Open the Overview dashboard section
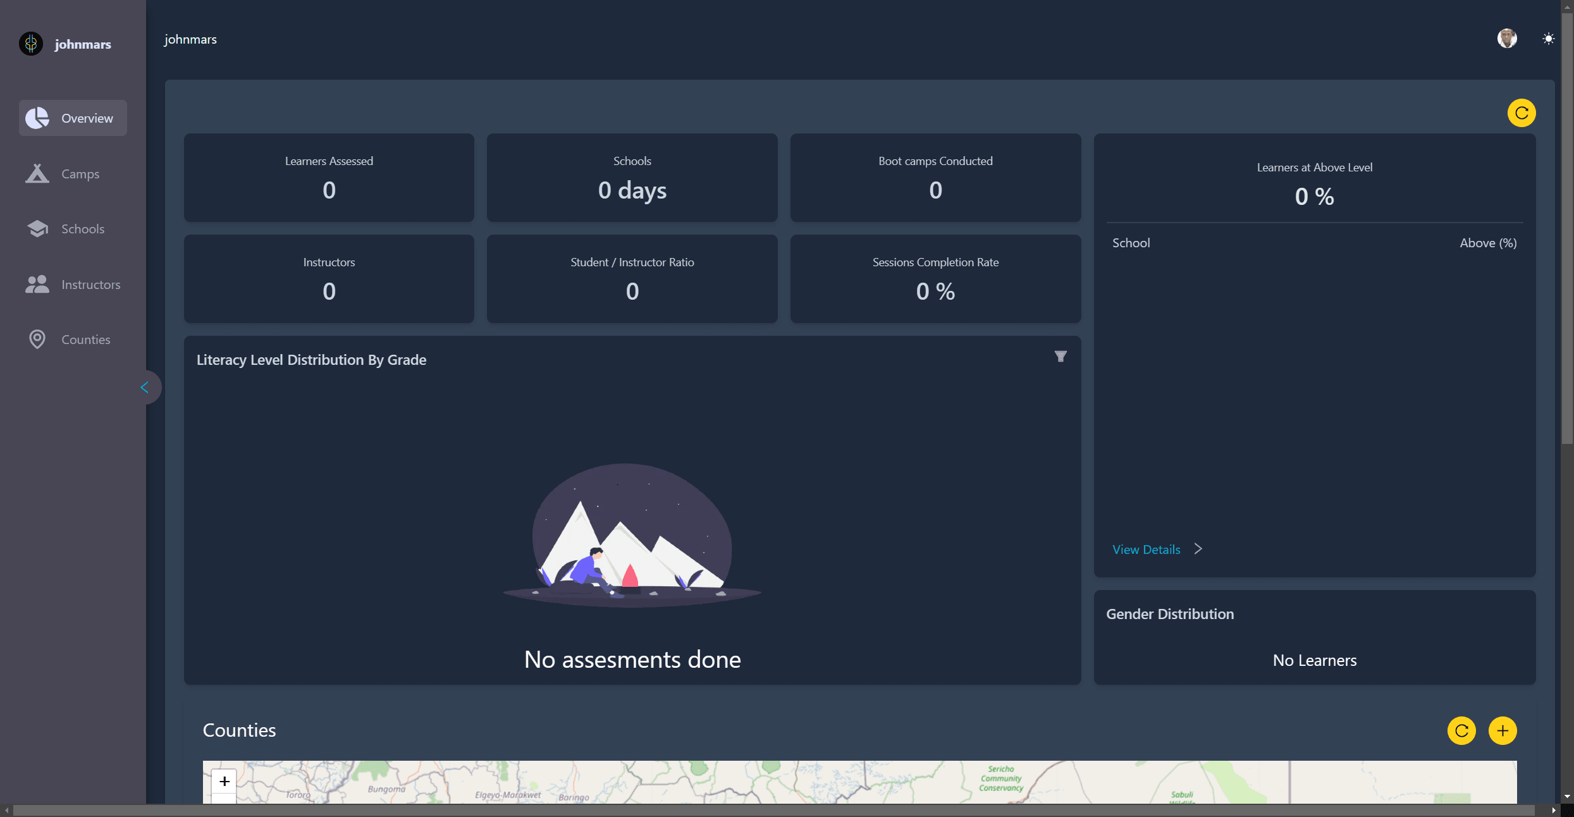 pyautogui.click(x=73, y=118)
